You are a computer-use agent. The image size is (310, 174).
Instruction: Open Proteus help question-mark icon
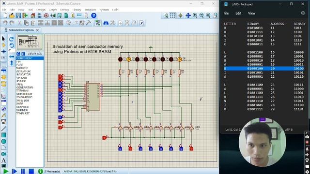[93, 15]
